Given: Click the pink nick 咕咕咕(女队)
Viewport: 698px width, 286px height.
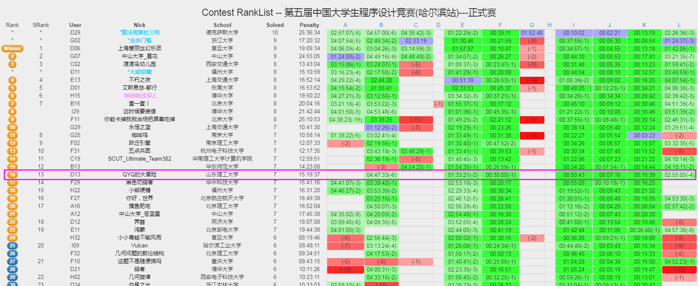Looking at the screenshot, I should tap(140, 96).
